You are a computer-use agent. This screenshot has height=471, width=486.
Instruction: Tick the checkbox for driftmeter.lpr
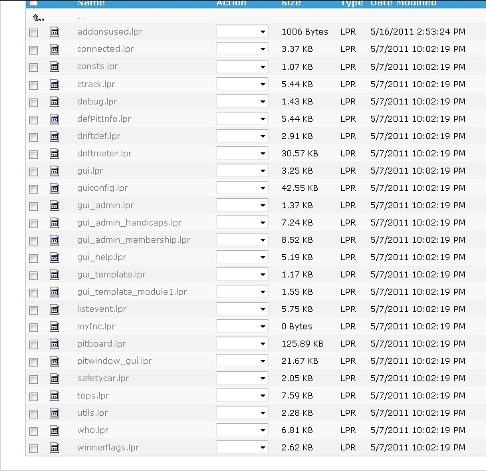tap(33, 154)
